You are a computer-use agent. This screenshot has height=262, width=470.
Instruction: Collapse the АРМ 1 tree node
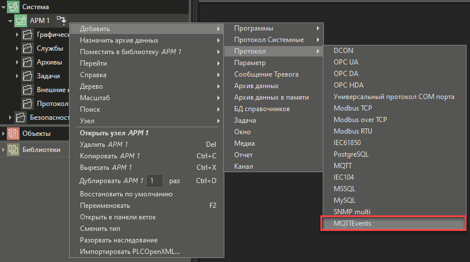pyautogui.click(x=10, y=21)
